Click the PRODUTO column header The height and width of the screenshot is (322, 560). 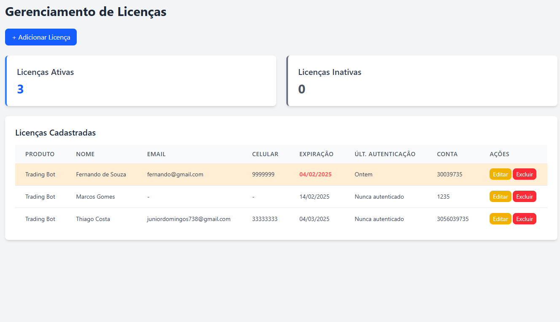tap(40, 154)
